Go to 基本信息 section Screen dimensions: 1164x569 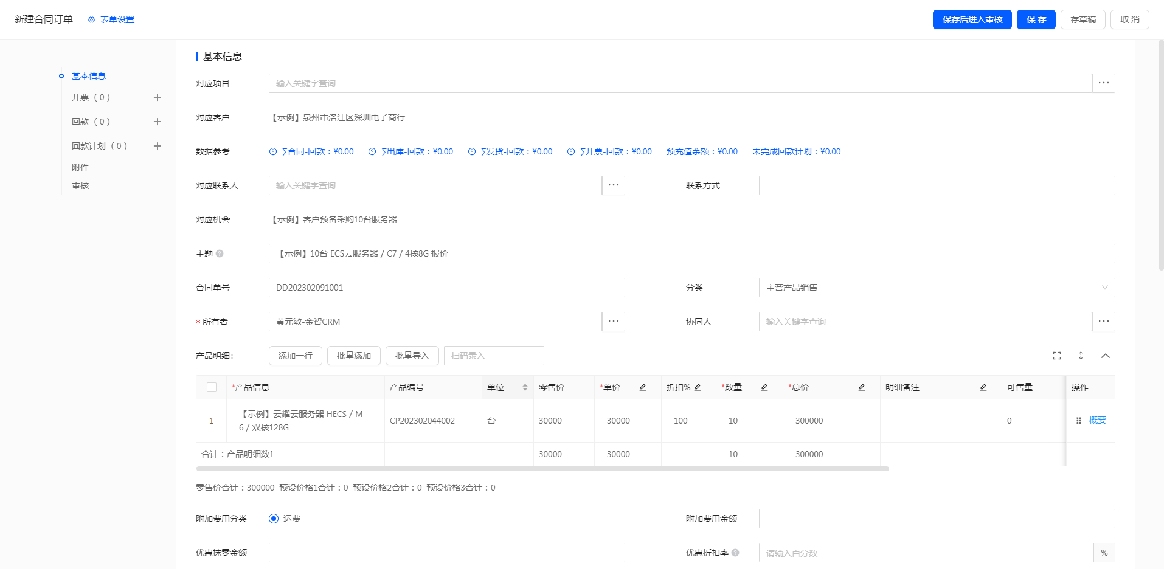pyautogui.click(x=89, y=76)
